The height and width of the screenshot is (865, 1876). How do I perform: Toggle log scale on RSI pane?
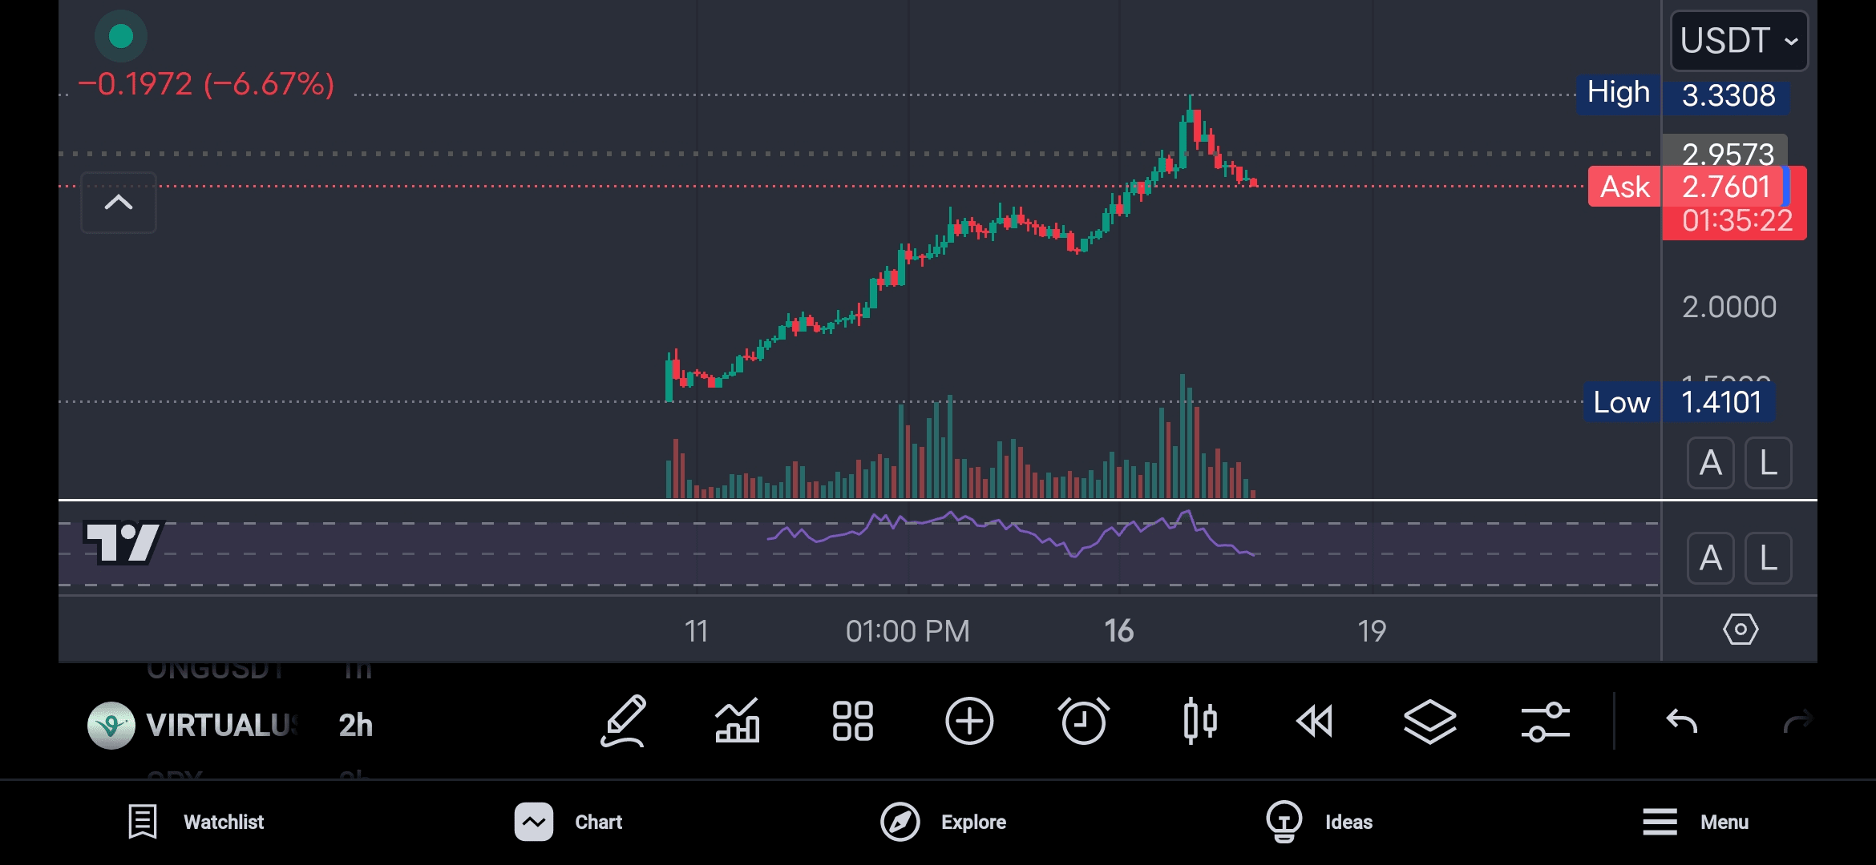coord(1768,558)
